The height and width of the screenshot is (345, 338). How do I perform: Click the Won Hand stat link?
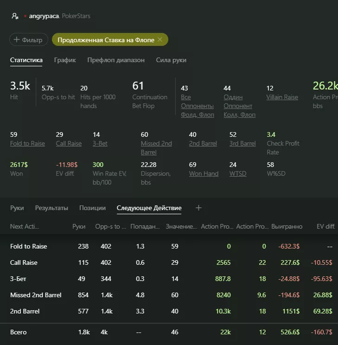(204, 173)
